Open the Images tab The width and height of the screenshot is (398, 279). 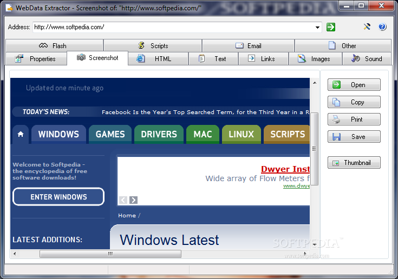[x=316, y=59]
